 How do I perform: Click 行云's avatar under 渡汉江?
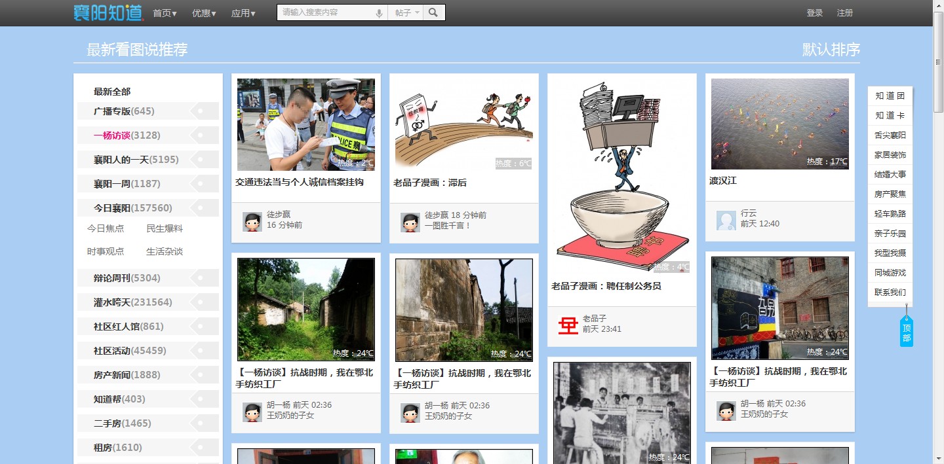click(726, 221)
